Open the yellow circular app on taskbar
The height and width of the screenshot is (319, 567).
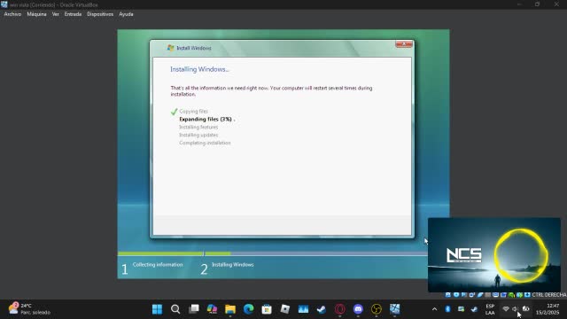coord(376,309)
